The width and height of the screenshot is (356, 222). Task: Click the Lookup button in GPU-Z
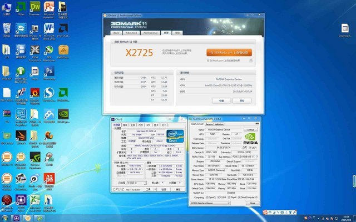tap(251, 130)
